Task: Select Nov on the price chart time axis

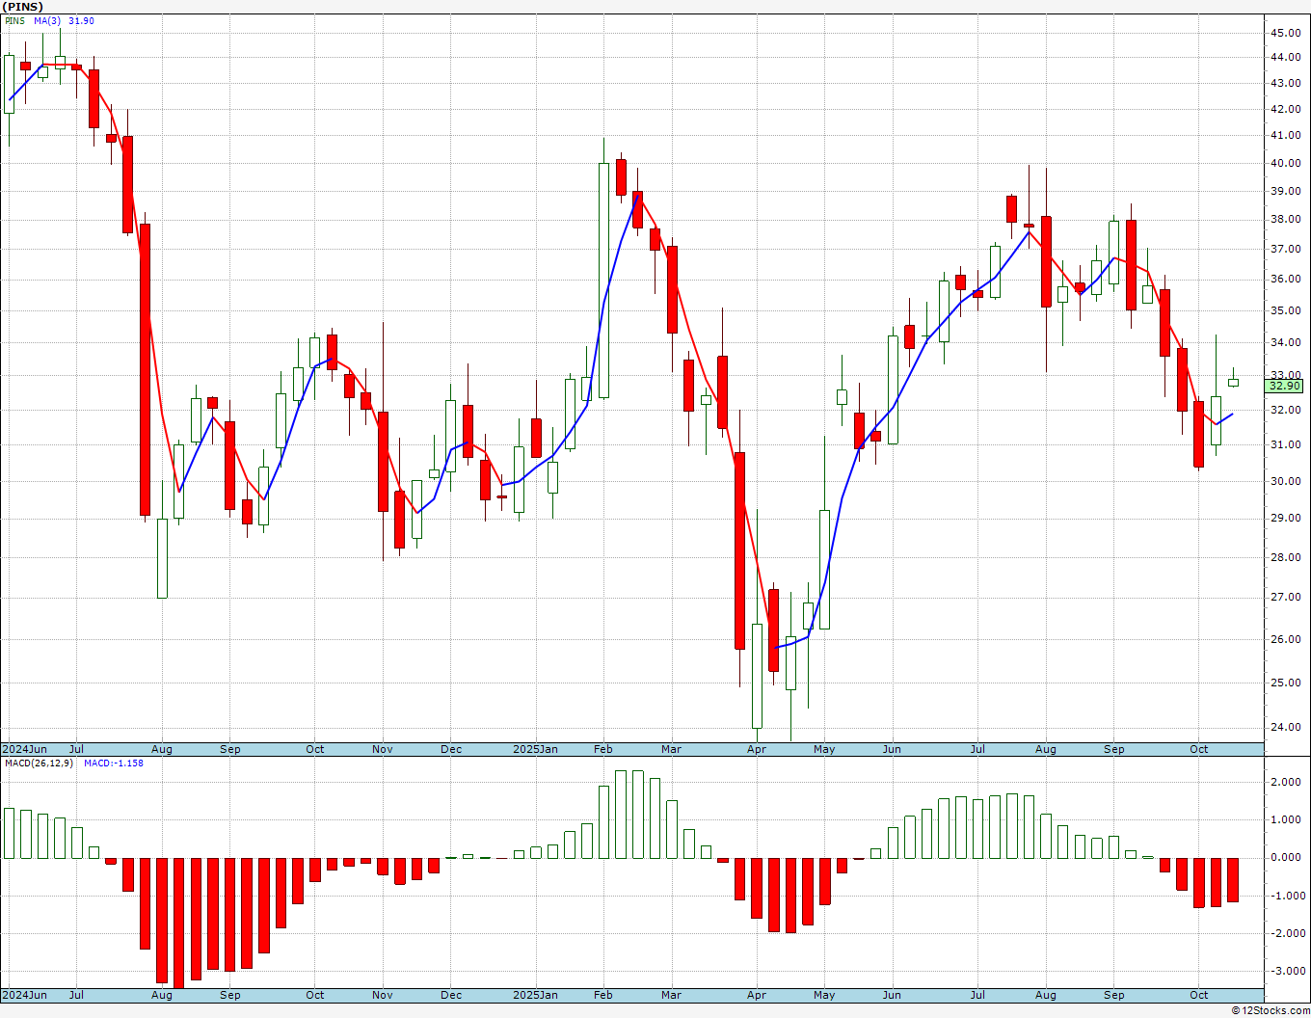Action: coord(383,749)
